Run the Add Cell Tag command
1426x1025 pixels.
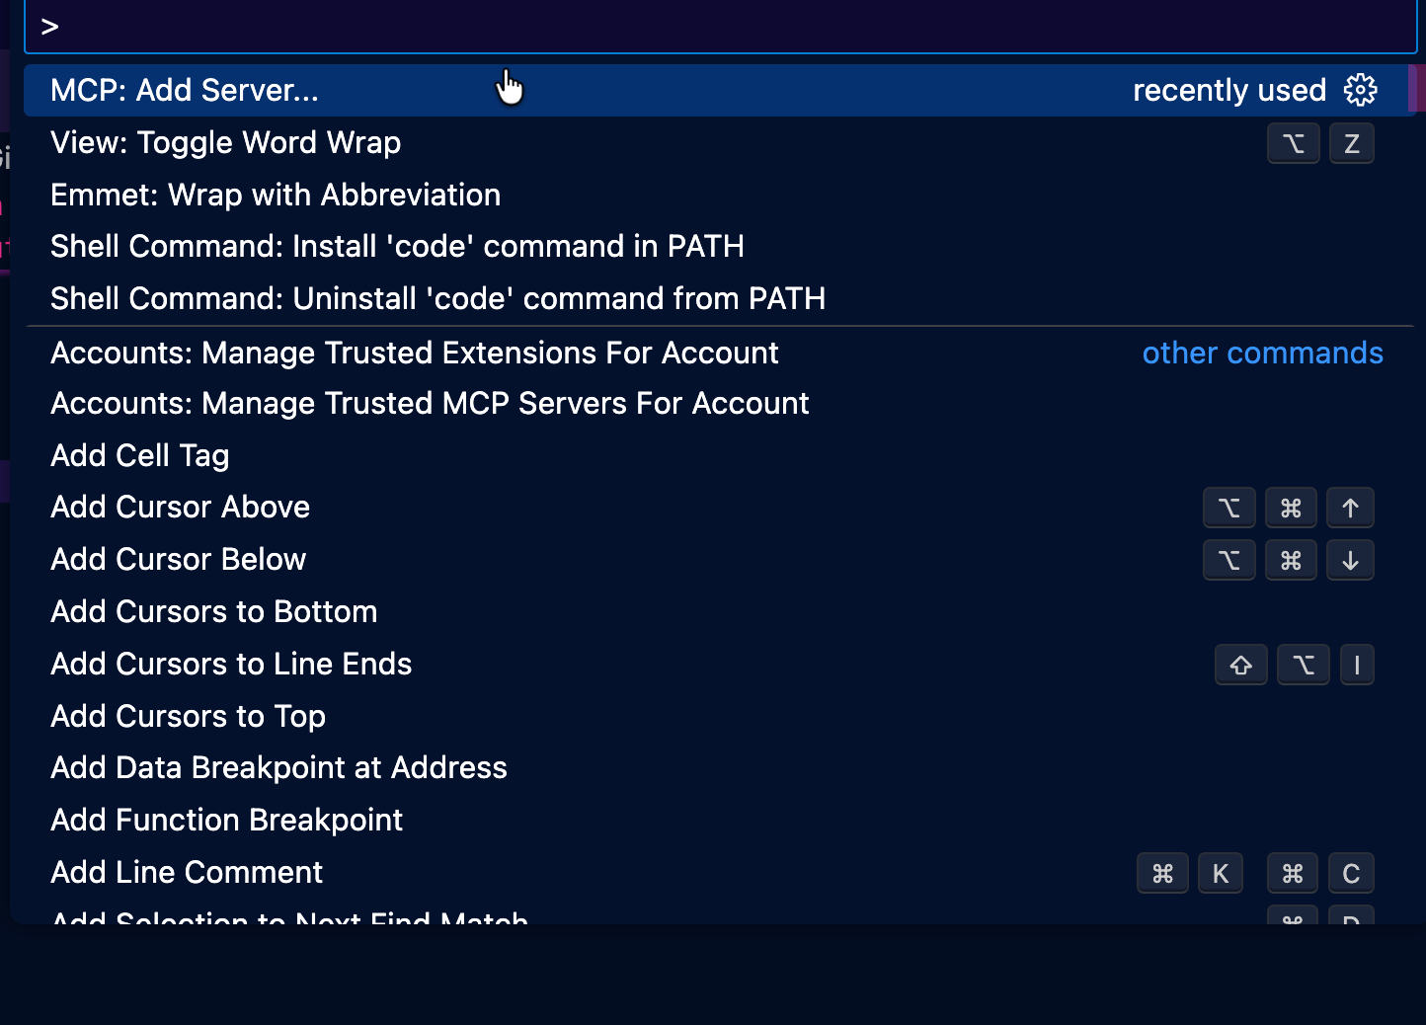pyautogui.click(x=140, y=456)
